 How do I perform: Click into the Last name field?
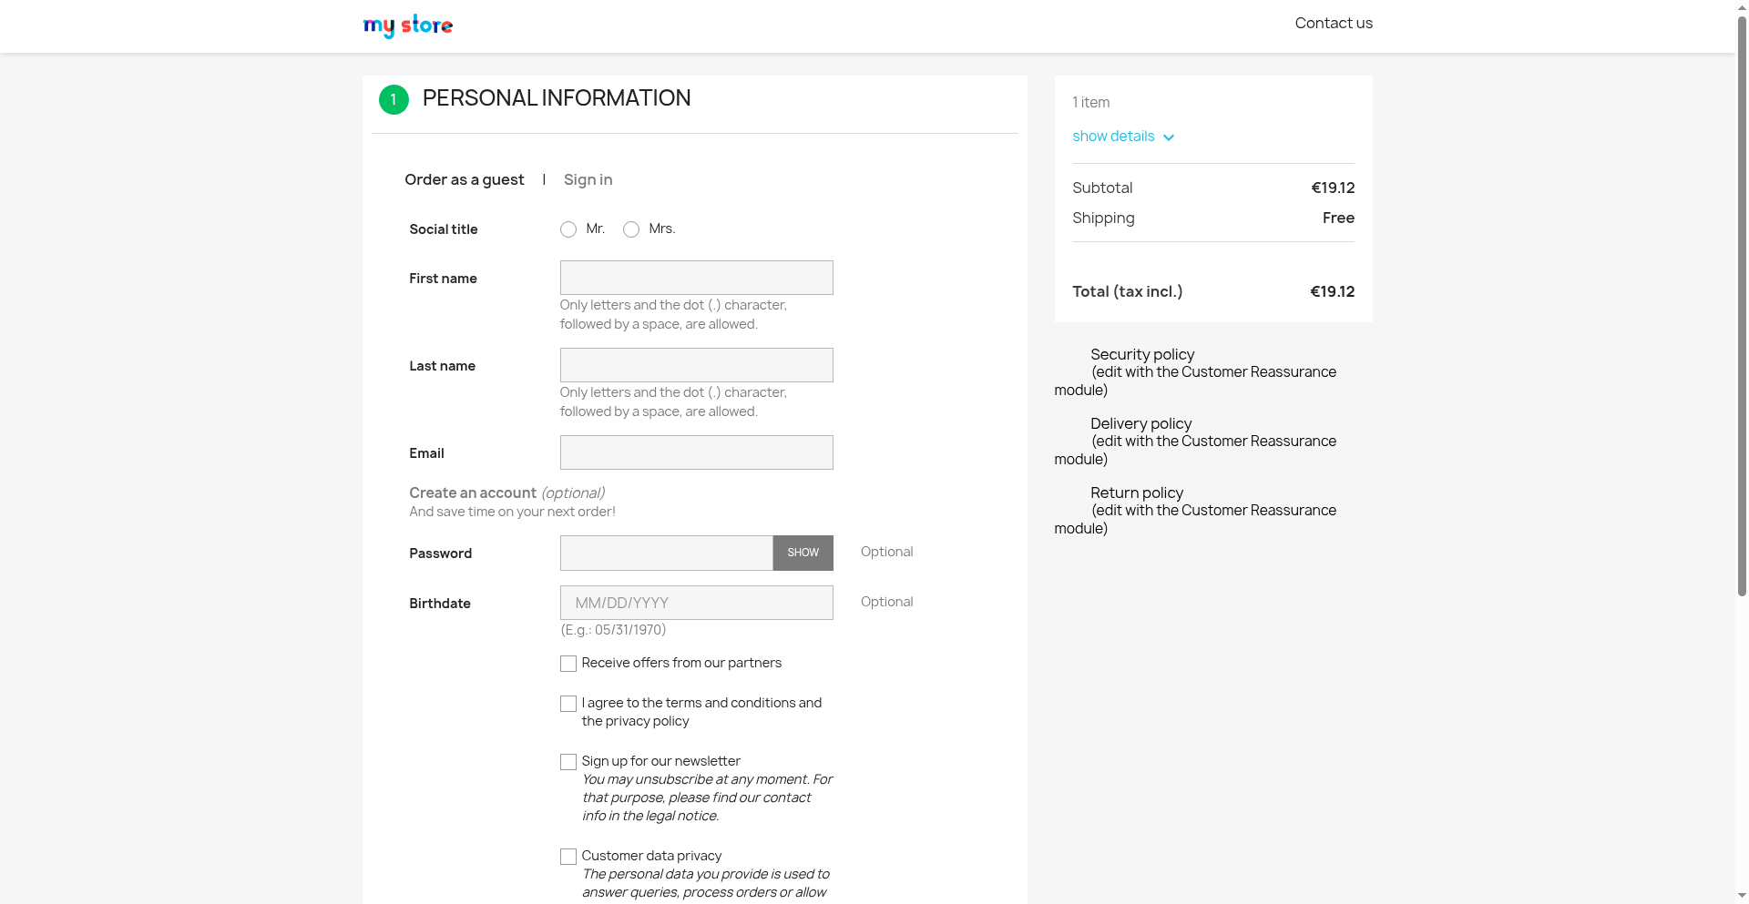pyautogui.click(x=696, y=365)
